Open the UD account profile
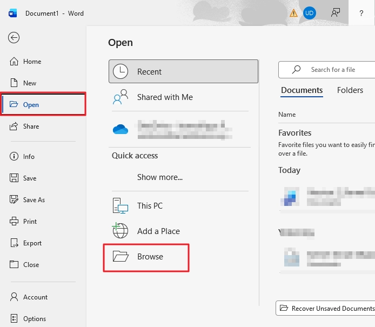The width and height of the screenshot is (375, 327). coord(310,13)
